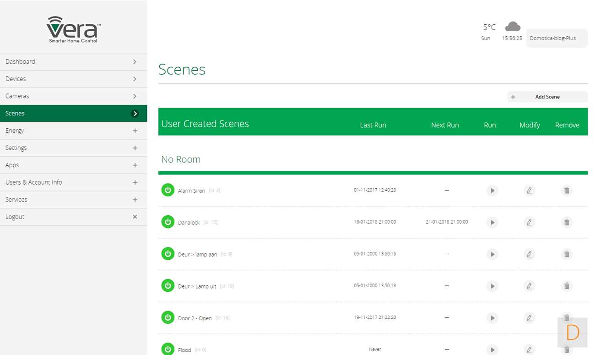Click the Vera logo
Image resolution: width=595 pixels, height=355 pixels.
pyautogui.click(x=73, y=29)
